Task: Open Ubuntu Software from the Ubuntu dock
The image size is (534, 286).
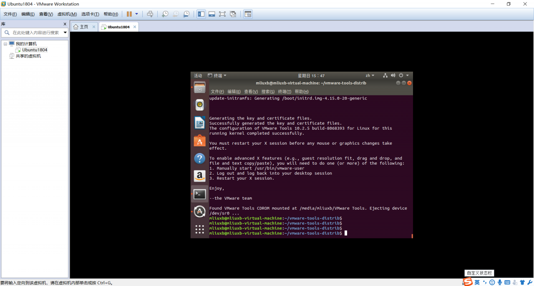Action: pyautogui.click(x=199, y=141)
